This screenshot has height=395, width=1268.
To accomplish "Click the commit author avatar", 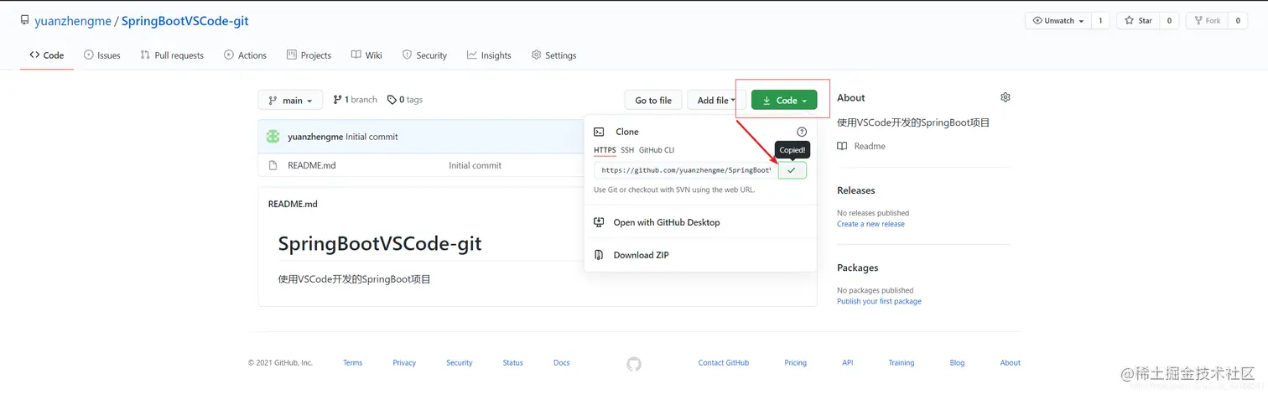I will pos(273,137).
